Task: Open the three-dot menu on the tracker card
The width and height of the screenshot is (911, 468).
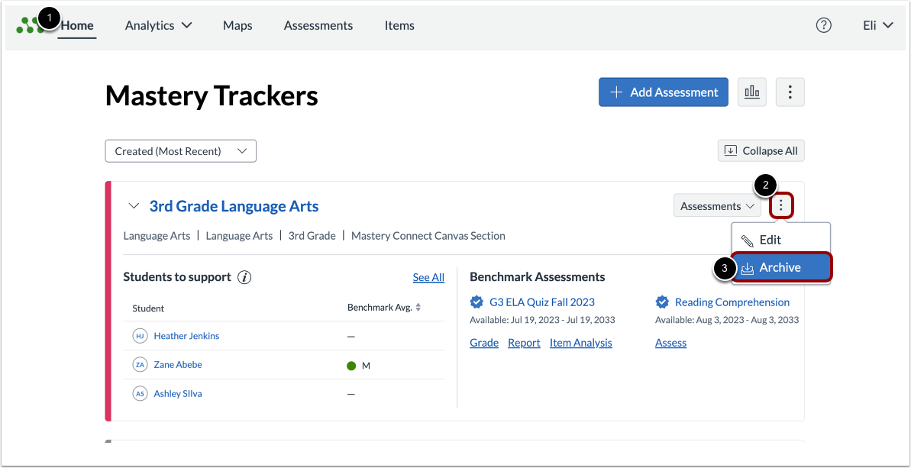Action: (781, 205)
